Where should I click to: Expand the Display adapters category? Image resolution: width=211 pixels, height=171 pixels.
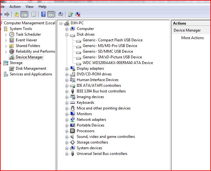[67, 69]
